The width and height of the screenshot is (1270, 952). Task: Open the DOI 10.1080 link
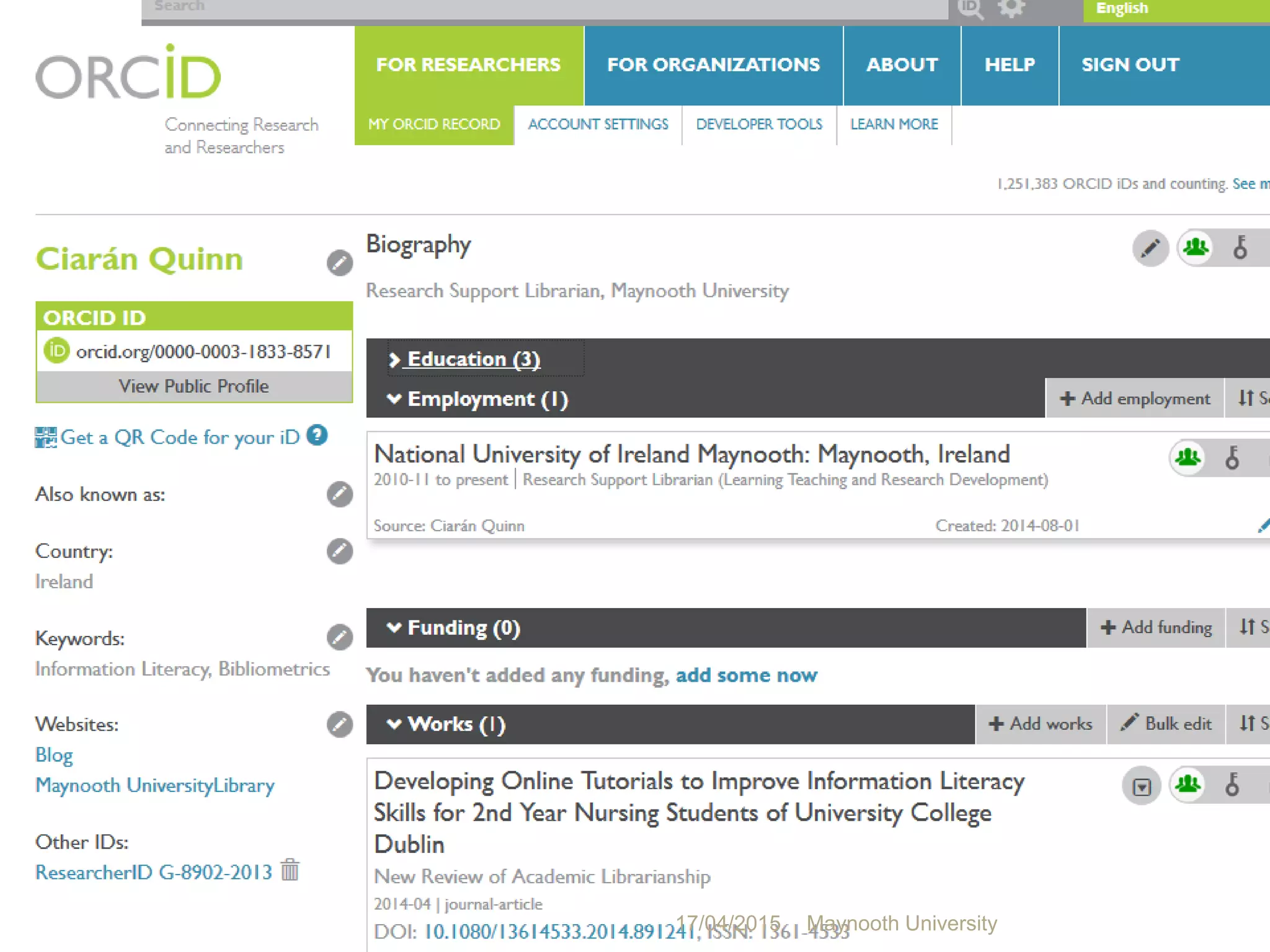point(560,932)
